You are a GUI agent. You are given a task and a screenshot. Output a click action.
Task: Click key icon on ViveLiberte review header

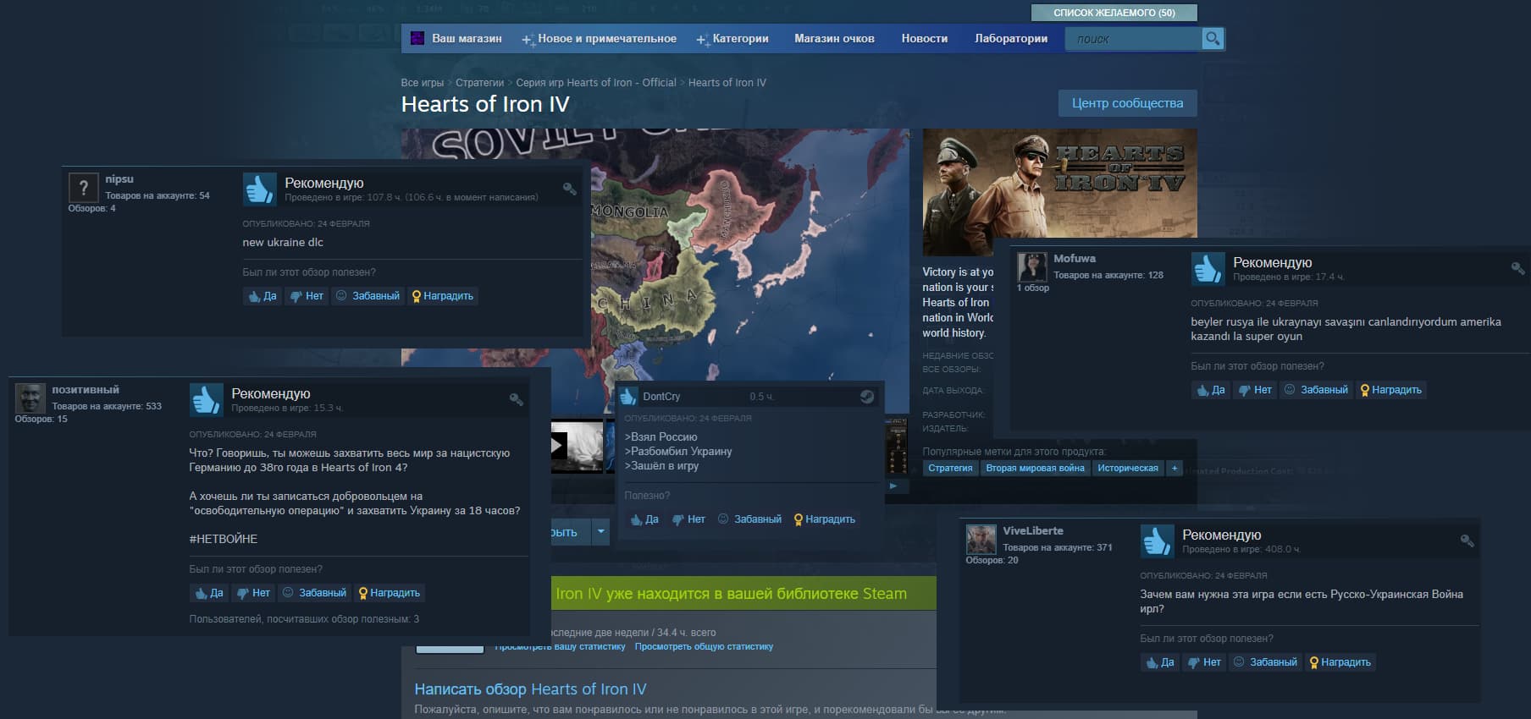[1467, 541]
